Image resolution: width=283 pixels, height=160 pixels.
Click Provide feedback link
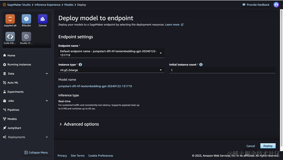click(256, 5)
